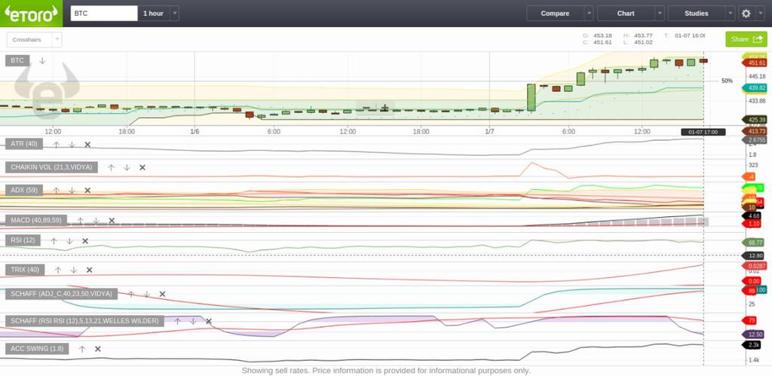Open the settings gear icon
772x376 pixels.
coord(746,14)
